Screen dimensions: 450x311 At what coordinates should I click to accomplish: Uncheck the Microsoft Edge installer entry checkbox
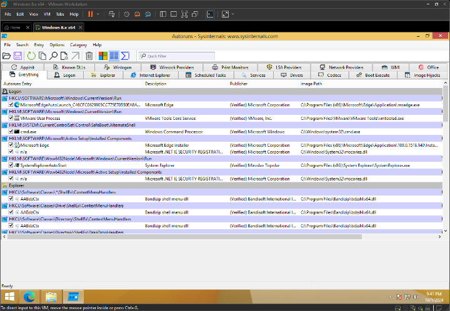click(x=11, y=145)
